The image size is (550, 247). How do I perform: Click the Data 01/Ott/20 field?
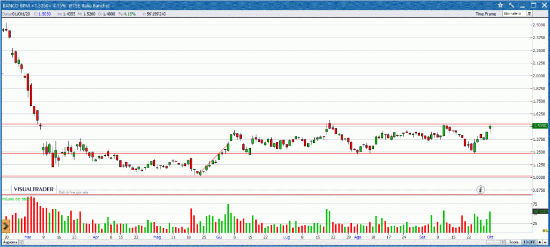click(x=16, y=14)
